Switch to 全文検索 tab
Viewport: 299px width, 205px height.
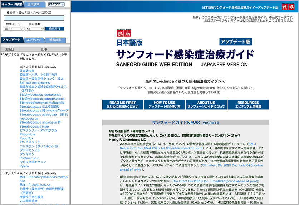34,4
